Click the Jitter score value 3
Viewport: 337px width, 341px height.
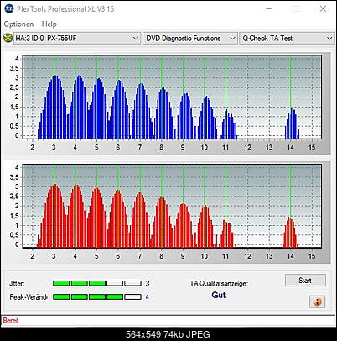(148, 283)
